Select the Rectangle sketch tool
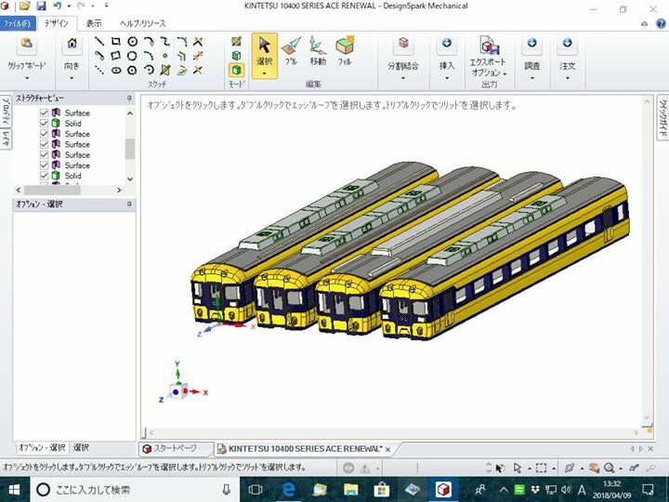 click(x=115, y=42)
